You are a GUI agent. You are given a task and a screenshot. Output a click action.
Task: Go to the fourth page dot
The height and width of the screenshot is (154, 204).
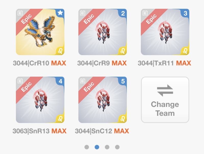pyautogui.click(x=117, y=147)
